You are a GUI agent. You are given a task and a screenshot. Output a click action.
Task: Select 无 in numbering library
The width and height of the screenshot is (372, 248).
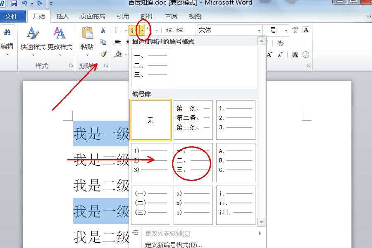click(x=150, y=120)
